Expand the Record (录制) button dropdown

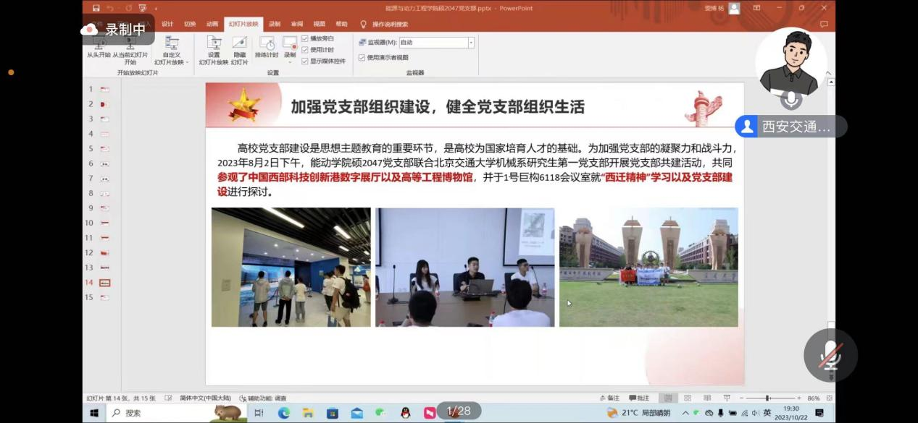(290, 61)
